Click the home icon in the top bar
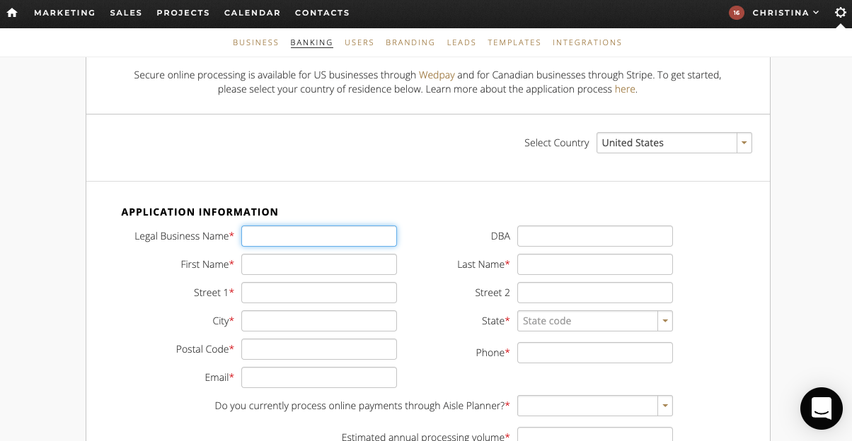Viewport: 852px width, 441px height. (x=11, y=12)
